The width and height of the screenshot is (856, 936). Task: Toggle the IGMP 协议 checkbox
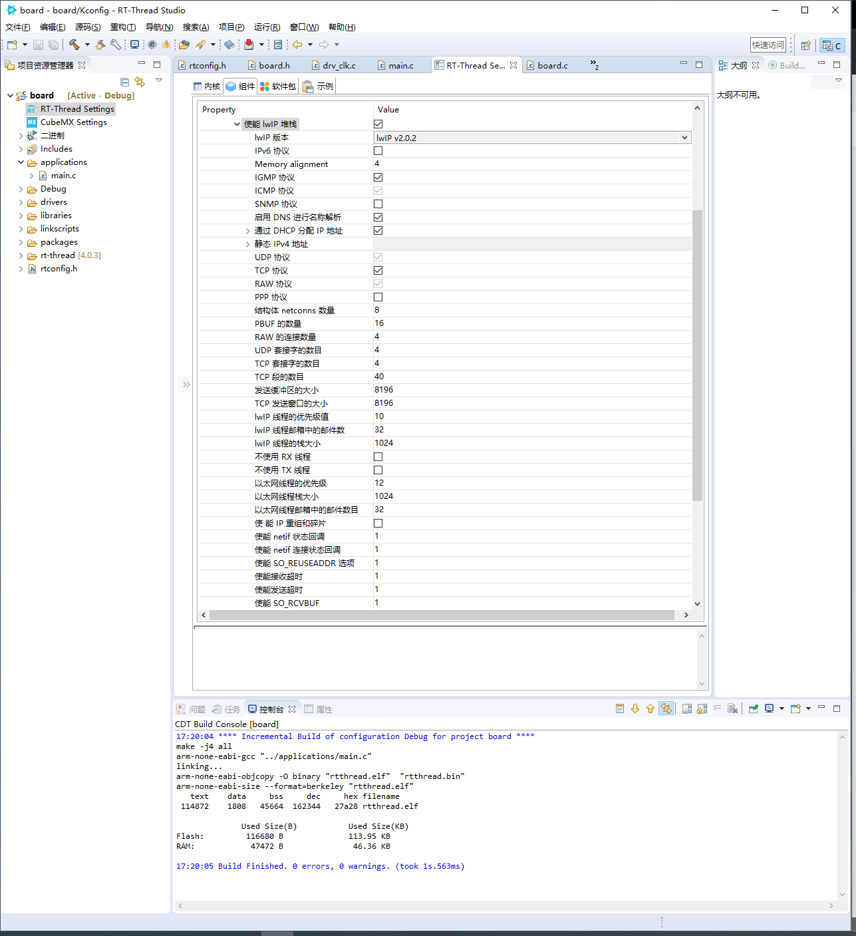click(x=378, y=177)
